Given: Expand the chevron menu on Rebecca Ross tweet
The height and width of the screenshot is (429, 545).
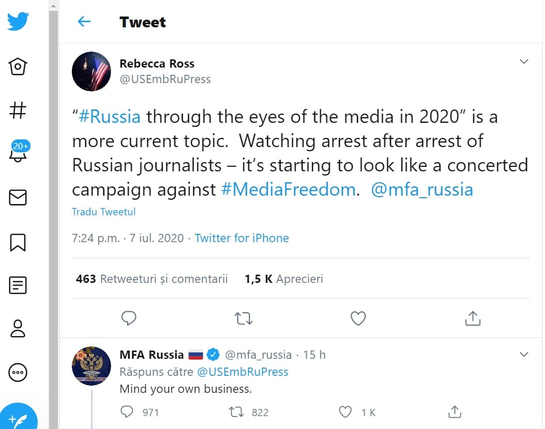Looking at the screenshot, I should (x=524, y=61).
